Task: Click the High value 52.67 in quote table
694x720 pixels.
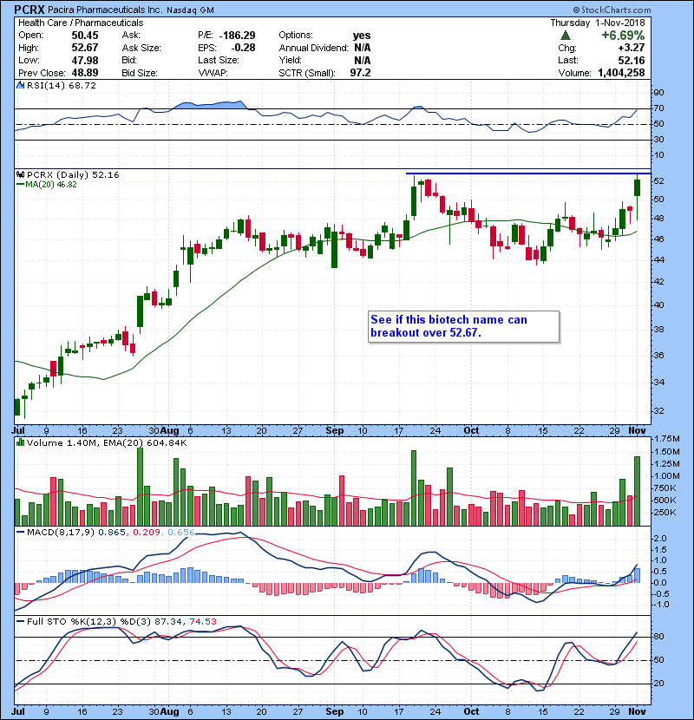Action: pos(85,48)
